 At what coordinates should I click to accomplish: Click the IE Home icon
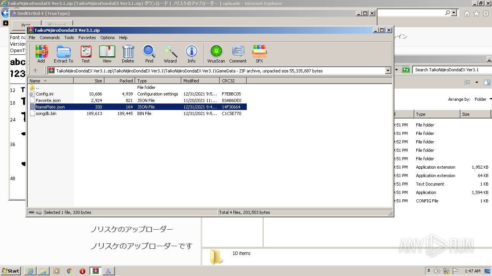pos(467,13)
